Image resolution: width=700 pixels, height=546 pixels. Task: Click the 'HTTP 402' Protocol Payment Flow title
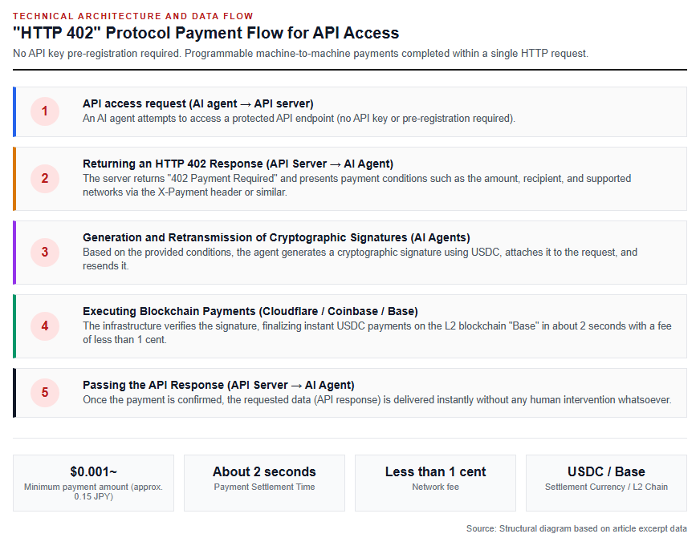pyautogui.click(x=206, y=33)
